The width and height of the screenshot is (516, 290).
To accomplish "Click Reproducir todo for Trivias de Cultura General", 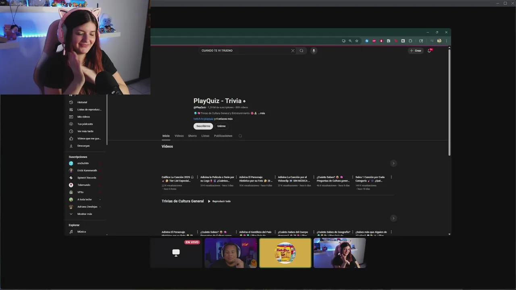I will pos(219,201).
